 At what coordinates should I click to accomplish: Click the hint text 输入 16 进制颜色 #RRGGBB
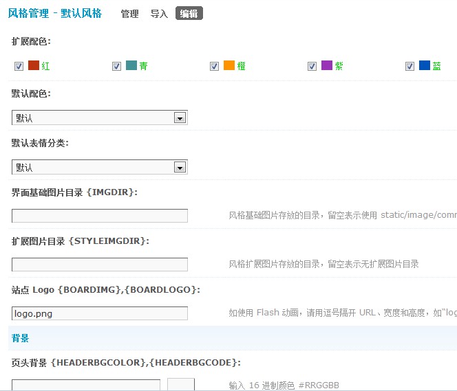(x=284, y=386)
